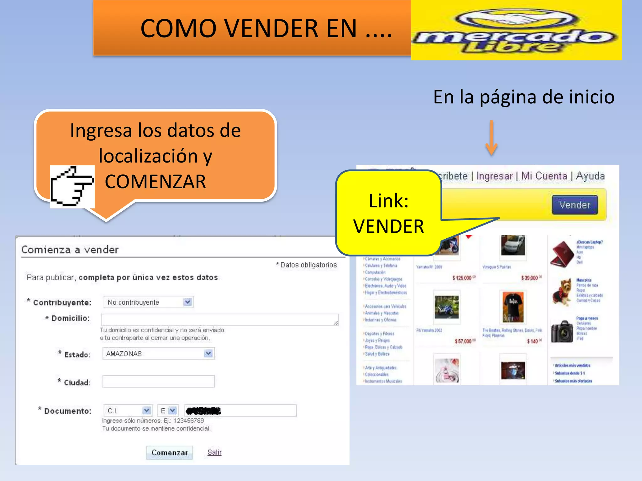Click the Documento number field
The image size is (642, 481).
240,411
